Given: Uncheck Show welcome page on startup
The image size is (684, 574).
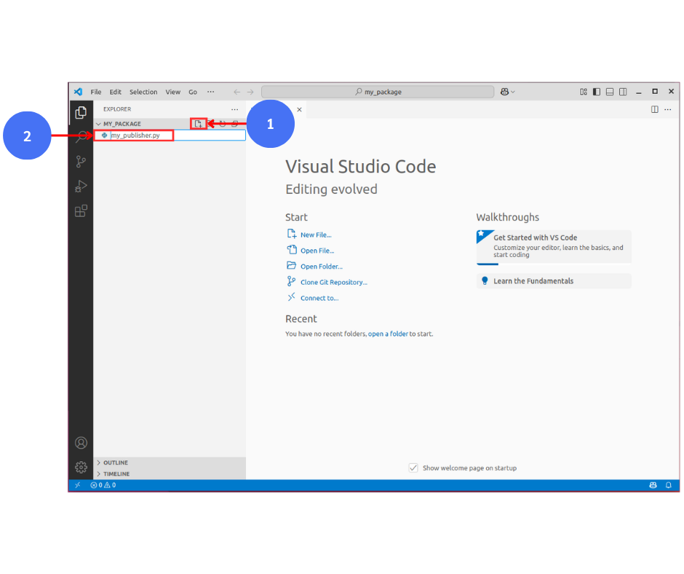Looking at the screenshot, I should click(413, 468).
